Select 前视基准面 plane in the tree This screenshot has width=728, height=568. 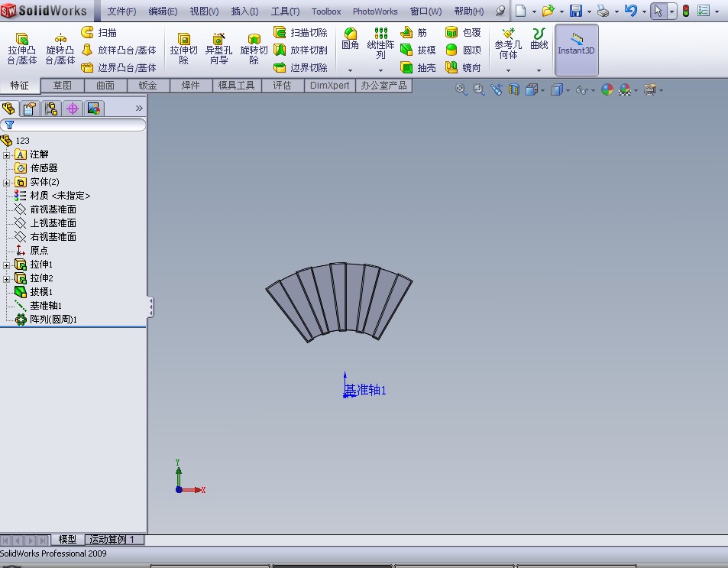[x=45, y=209]
